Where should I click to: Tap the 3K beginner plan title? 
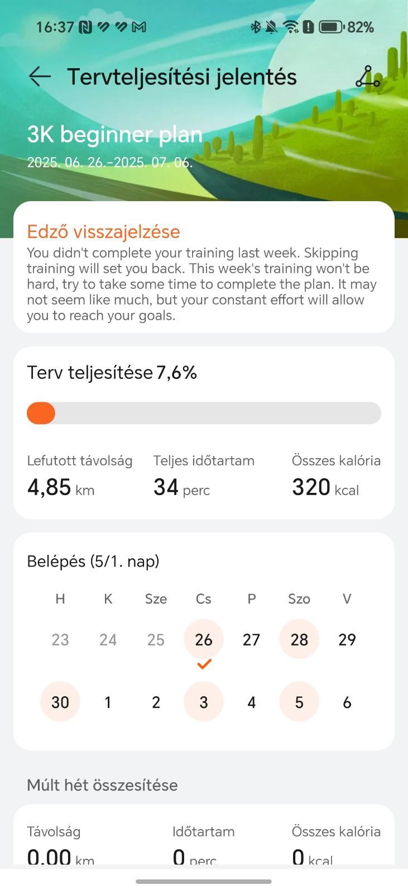[114, 135]
